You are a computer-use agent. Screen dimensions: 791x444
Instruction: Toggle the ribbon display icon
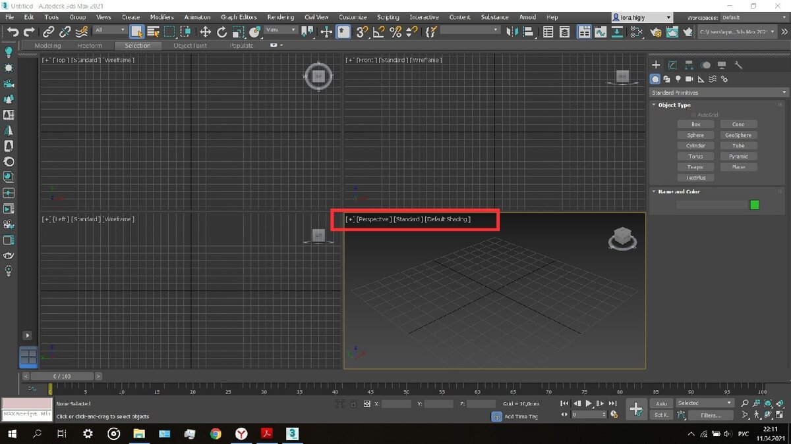click(584, 31)
